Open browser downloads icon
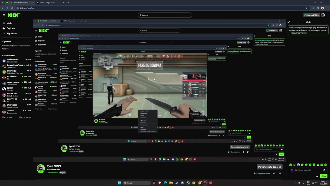 click(313, 8)
